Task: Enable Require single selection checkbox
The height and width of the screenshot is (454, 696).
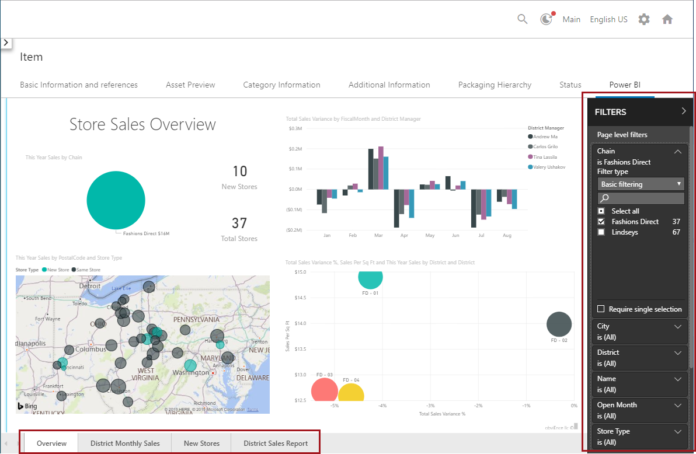Action: tap(601, 309)
